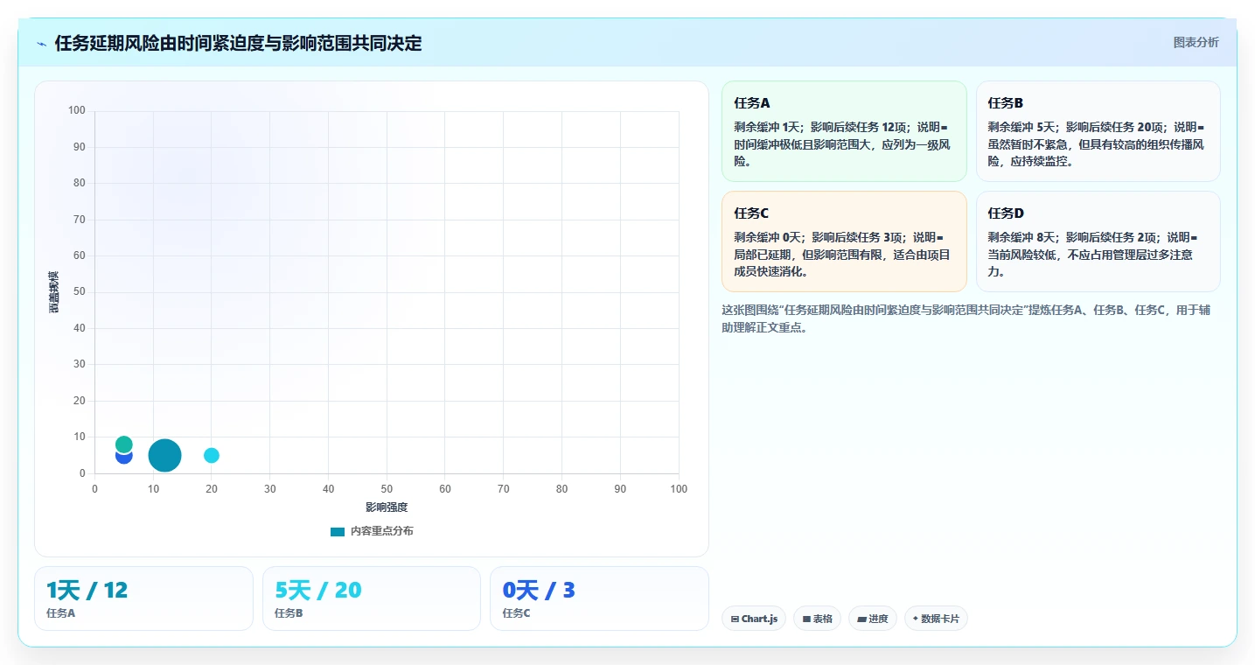Click the lightning icon beside the title
The height and width of the screenshot is (665, 1255).
point(41,44)
